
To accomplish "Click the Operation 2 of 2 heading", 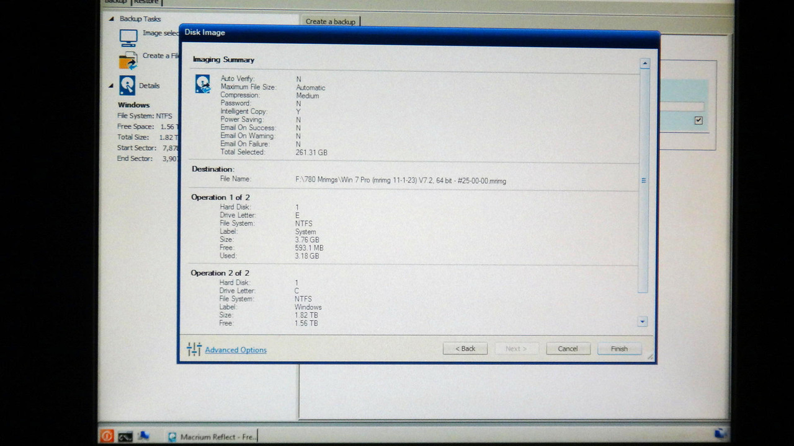I will coord(220,273).
